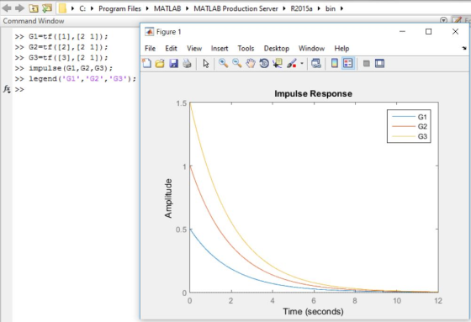471x322 pixels.
Task: Expand the arrow after MATLAB Production Server
Action: 284,8
